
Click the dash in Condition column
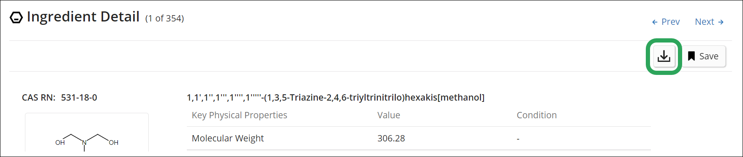[518, 139]
